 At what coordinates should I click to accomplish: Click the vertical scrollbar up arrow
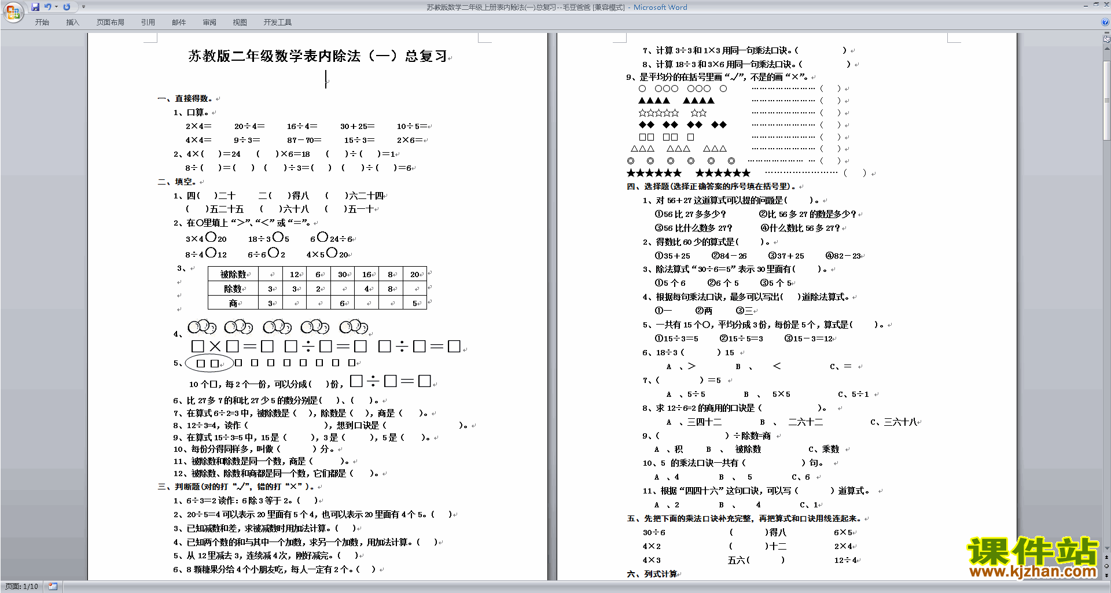pos(1106,49)
